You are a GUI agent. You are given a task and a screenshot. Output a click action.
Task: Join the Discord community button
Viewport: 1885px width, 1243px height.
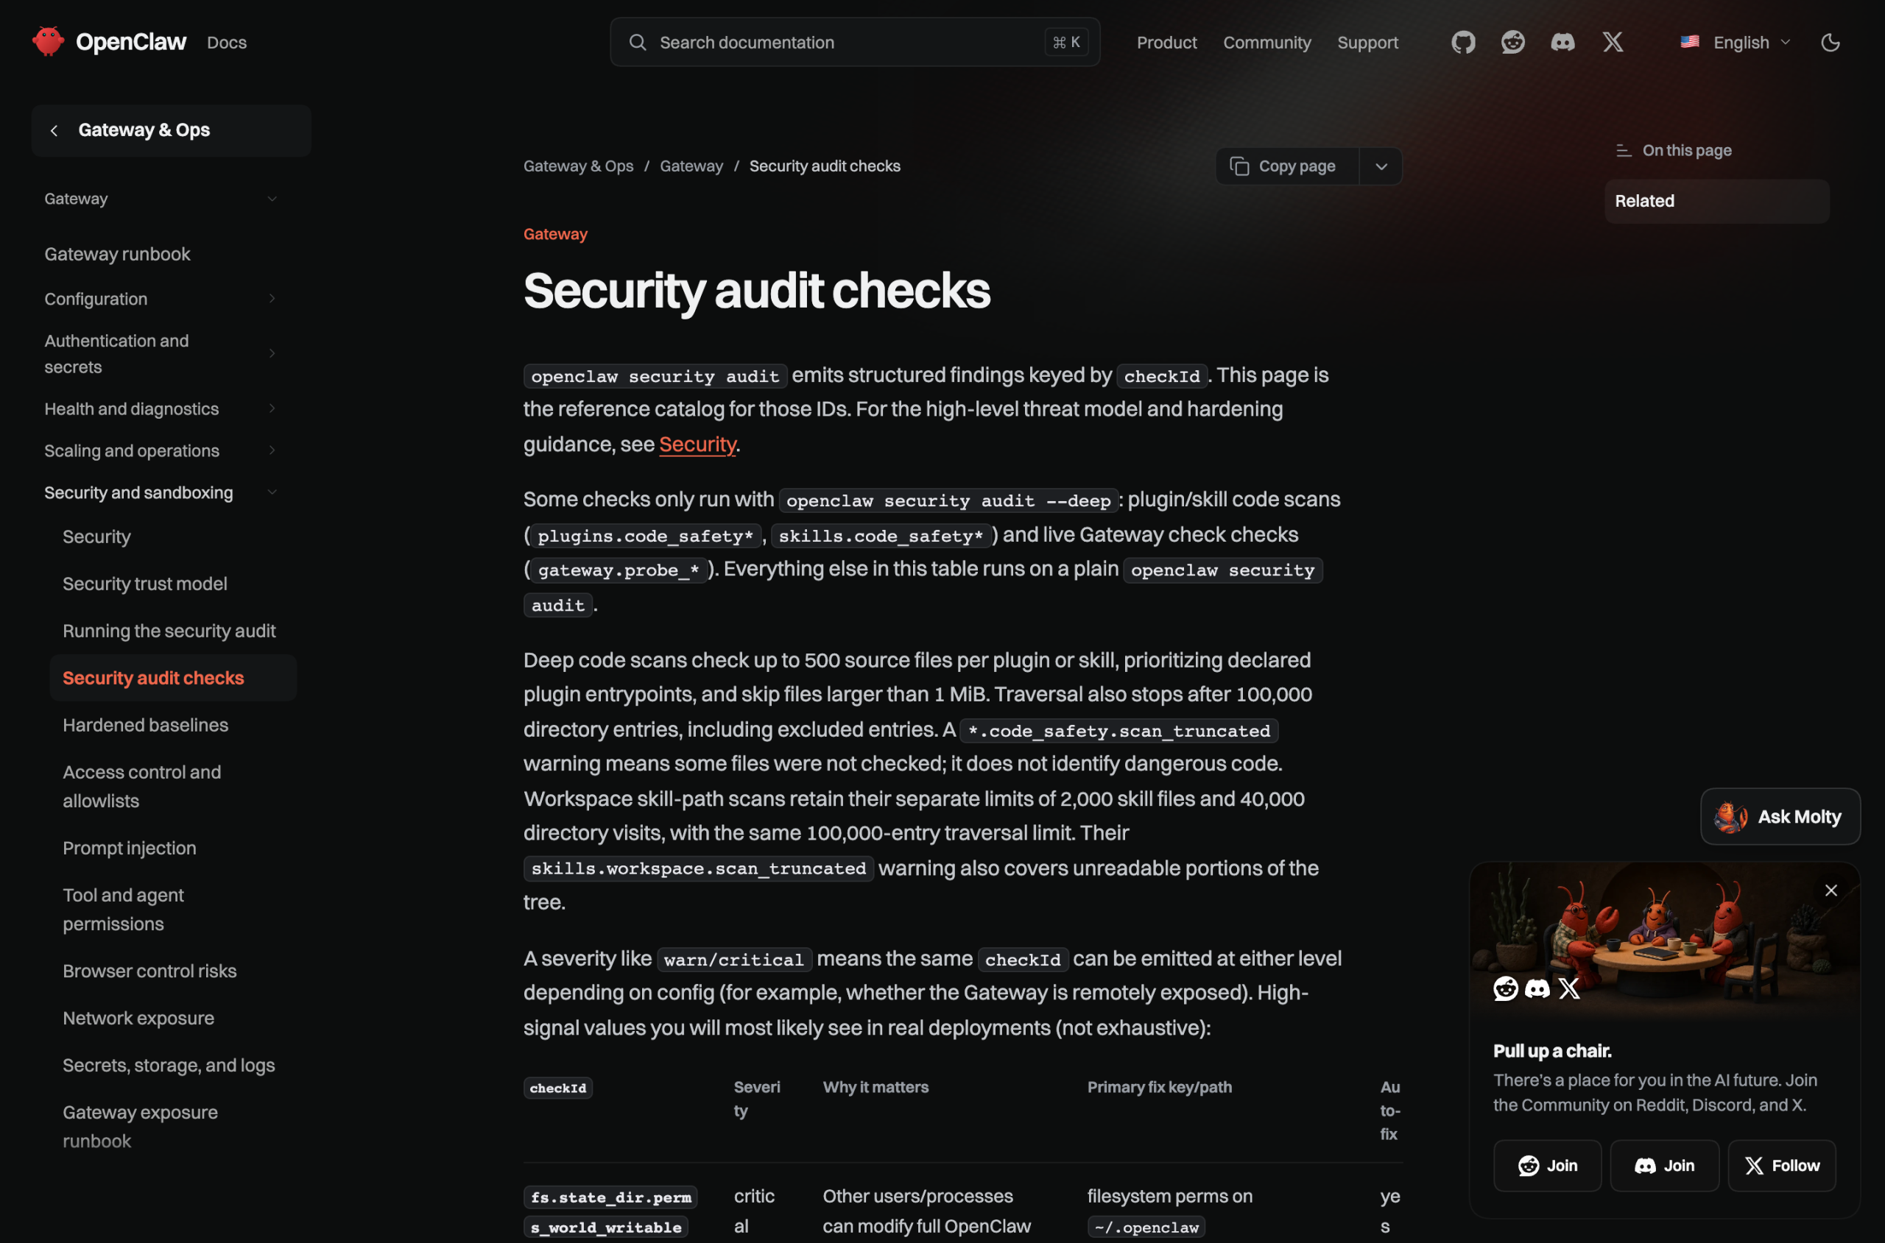pos(1665,1165)
